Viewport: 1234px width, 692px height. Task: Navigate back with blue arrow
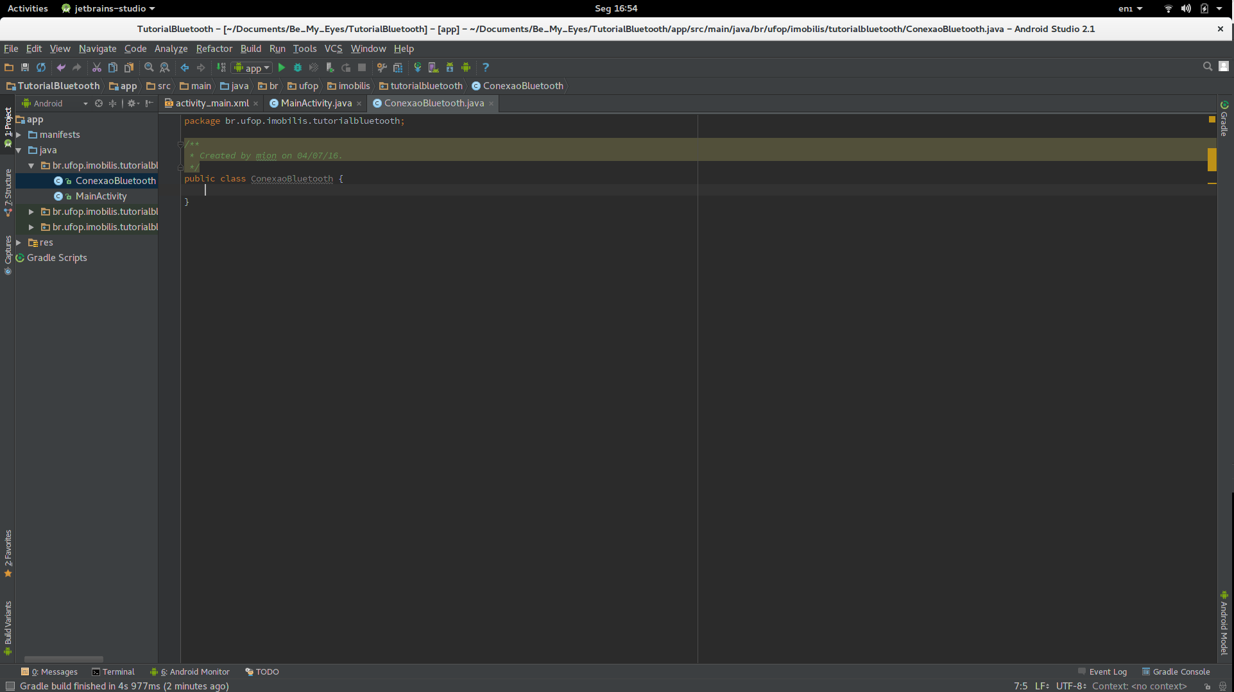pos(185,67)
